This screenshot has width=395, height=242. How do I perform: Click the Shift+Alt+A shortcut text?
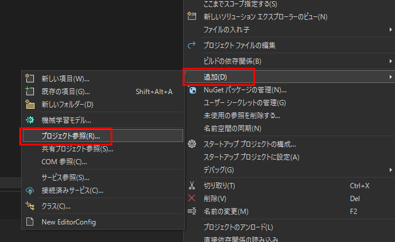[154, 92]
